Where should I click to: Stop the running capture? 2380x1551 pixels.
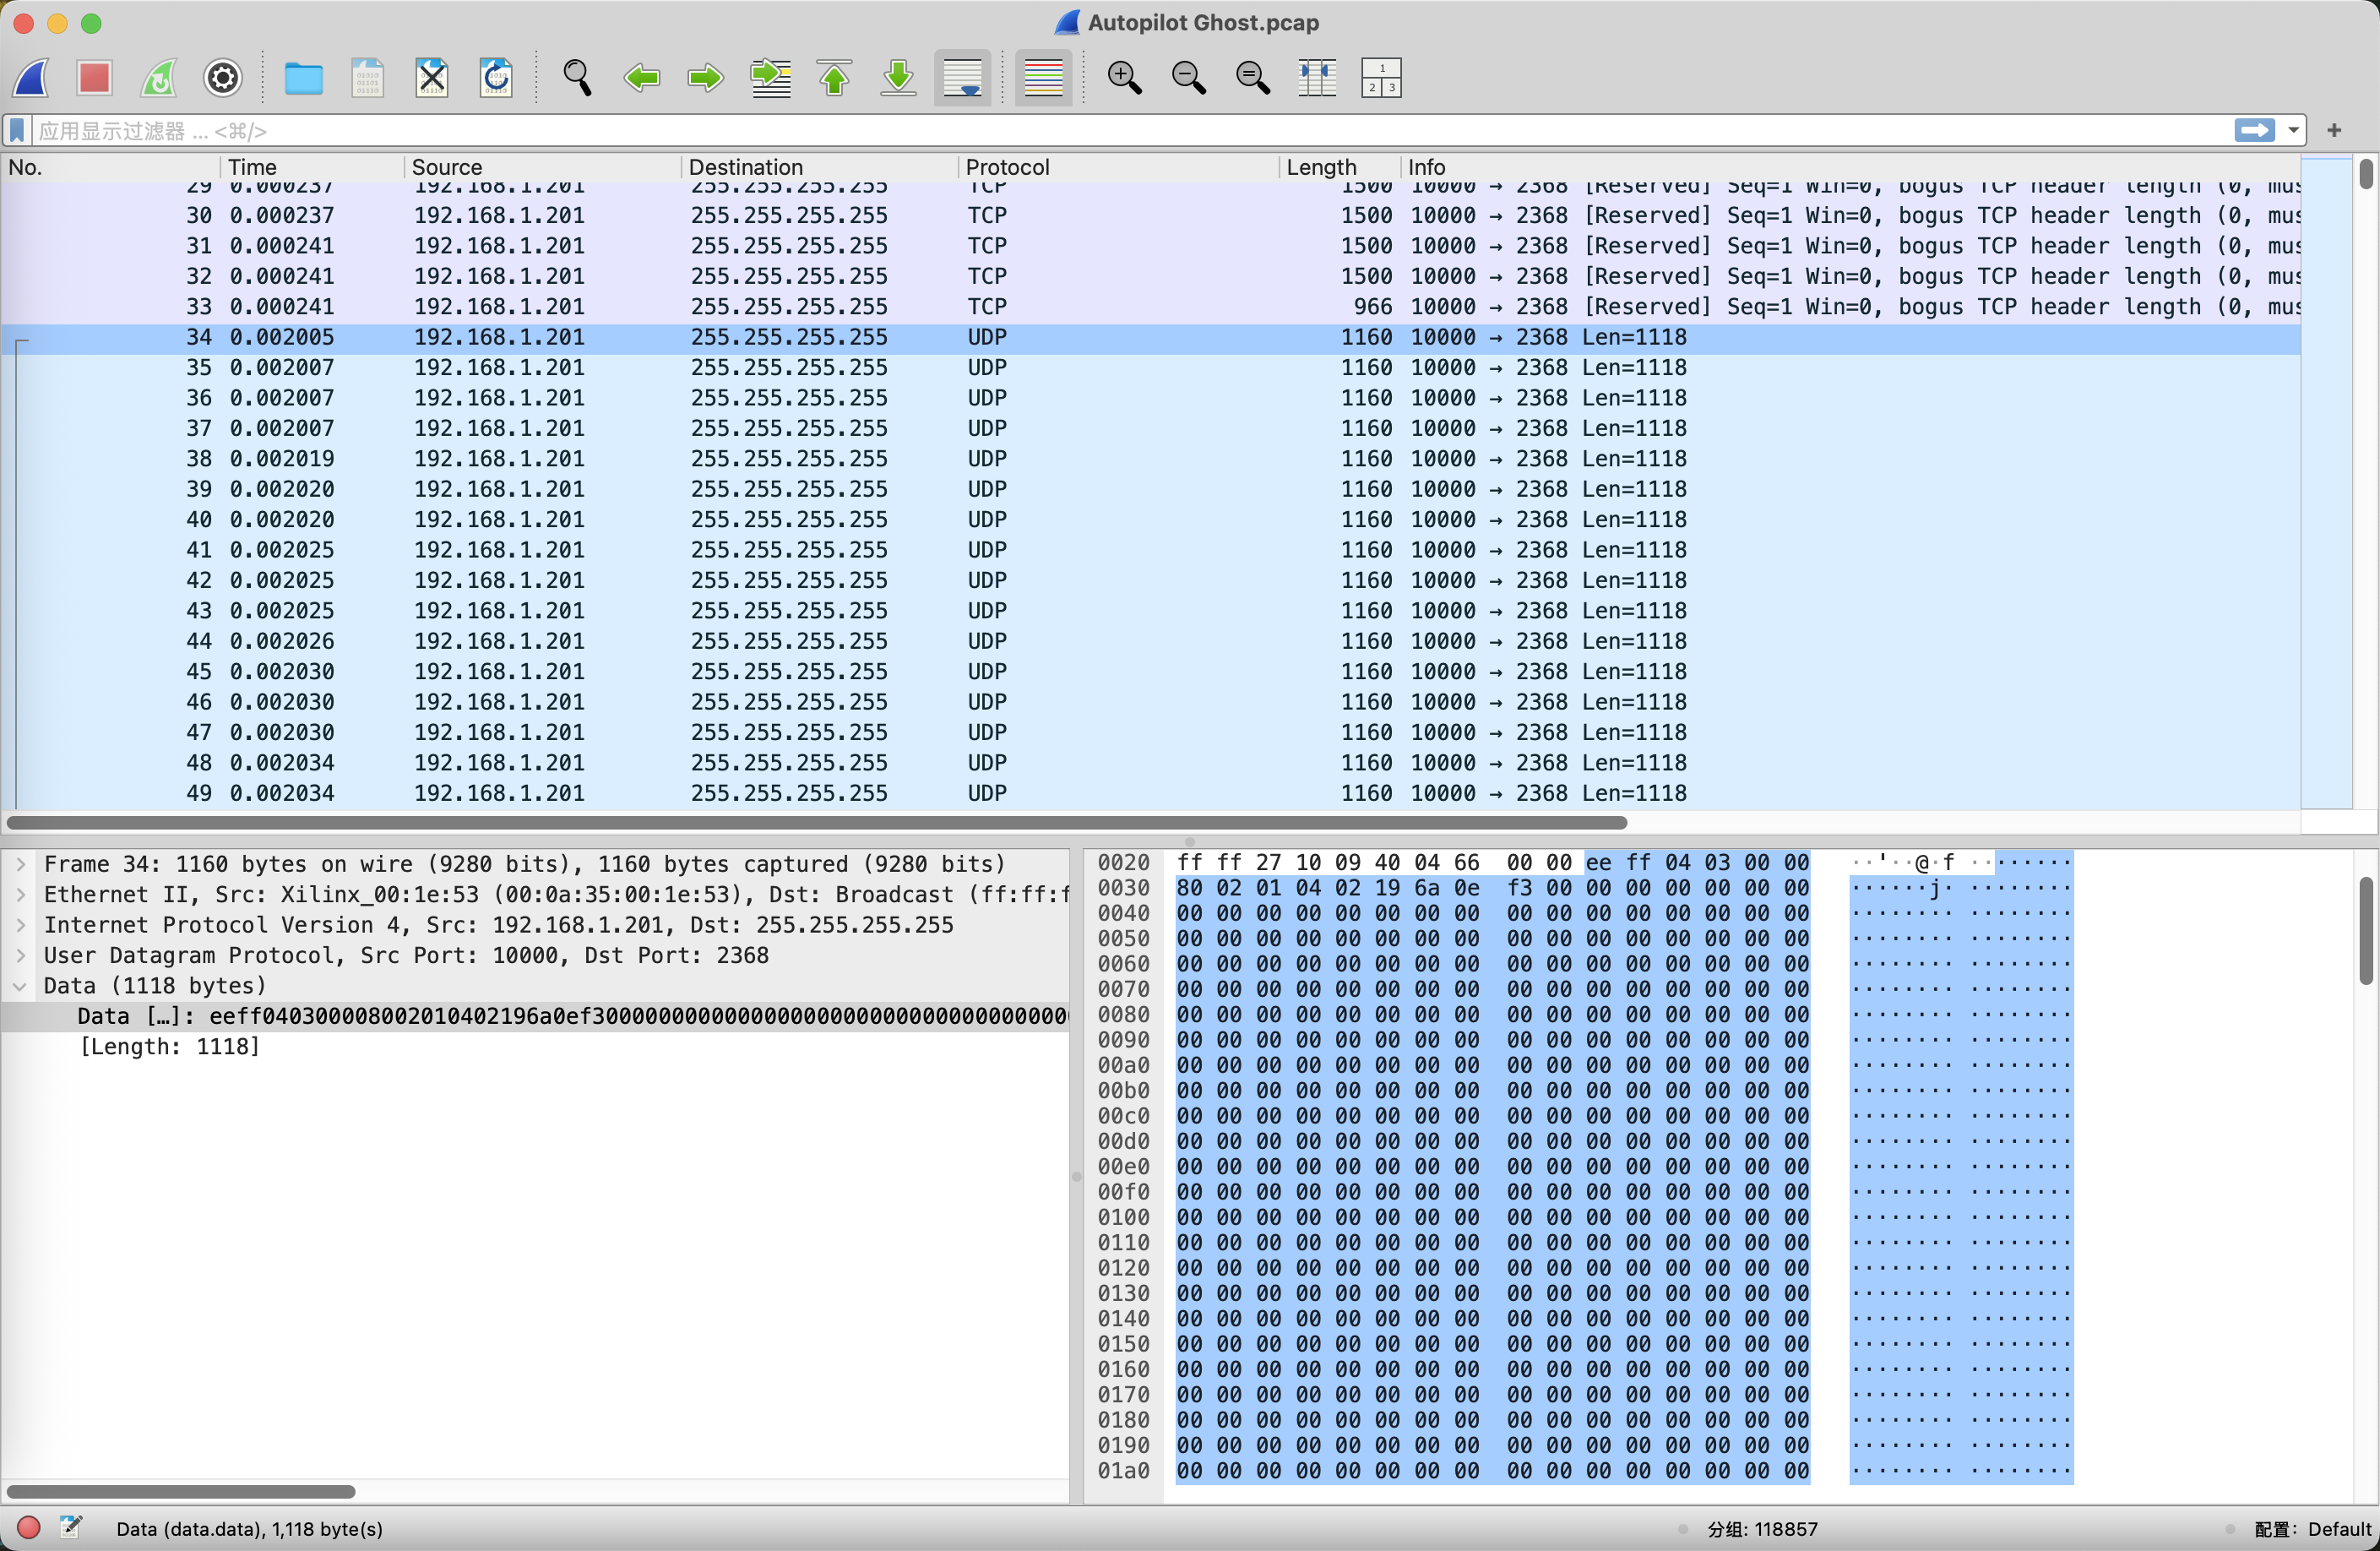[95, 77]
